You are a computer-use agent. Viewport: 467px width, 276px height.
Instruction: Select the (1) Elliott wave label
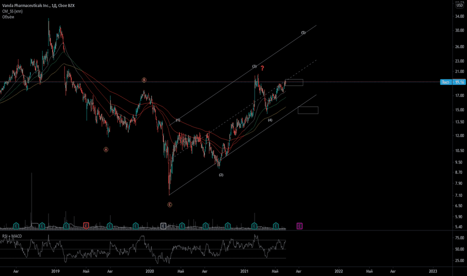(178, 120)
